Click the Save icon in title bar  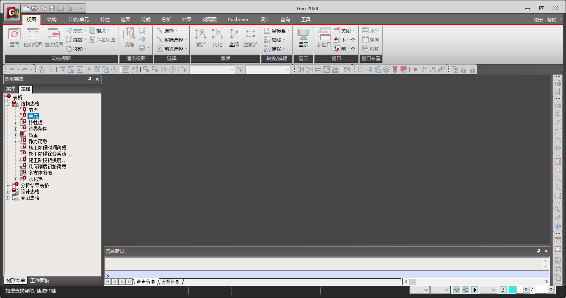click(51, 8)
